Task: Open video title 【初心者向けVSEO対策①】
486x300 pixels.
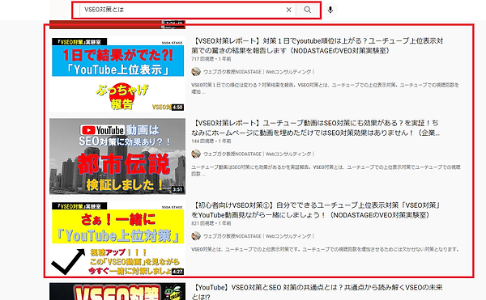Action: [316, 210]
